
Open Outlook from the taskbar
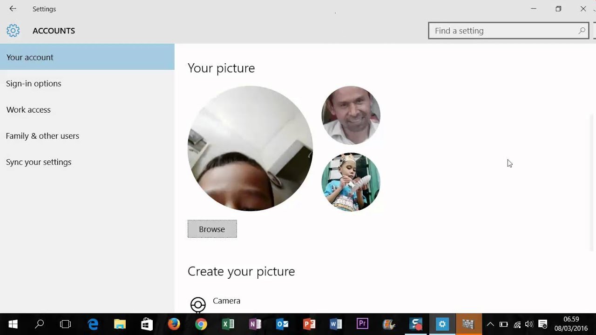[282, 324]
